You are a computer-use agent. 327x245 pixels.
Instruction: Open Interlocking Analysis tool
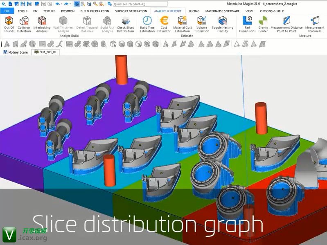42,24
